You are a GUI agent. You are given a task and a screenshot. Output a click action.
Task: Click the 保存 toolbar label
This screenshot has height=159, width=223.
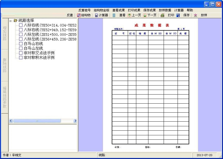[186, 15]
